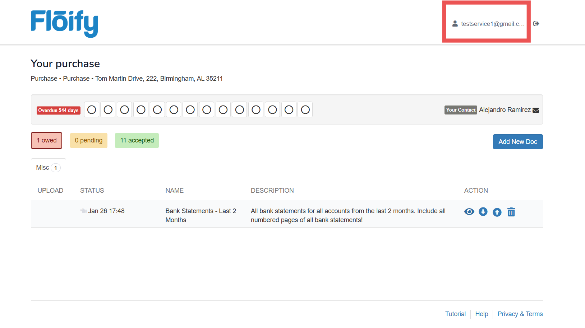Click the envelope icon beside Alejandro Ramirez

click(536, 110)
